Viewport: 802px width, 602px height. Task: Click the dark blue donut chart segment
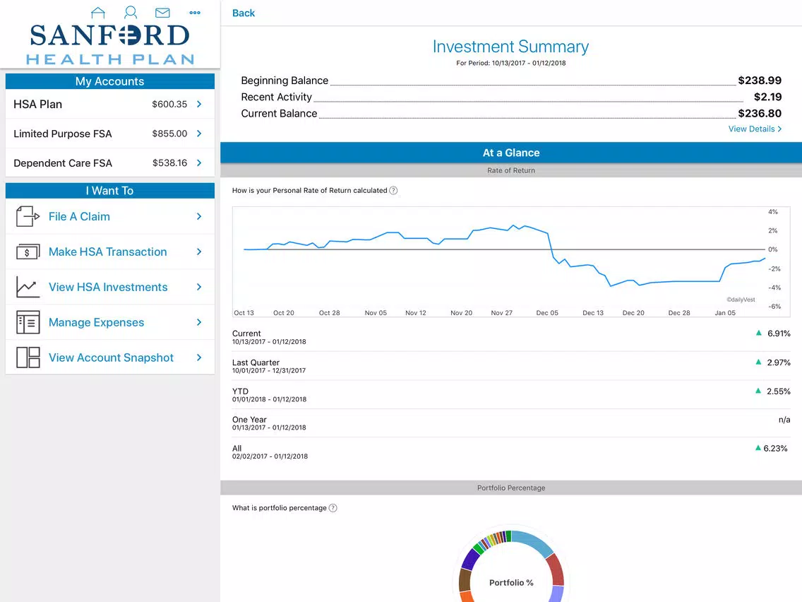pos(470,560)
